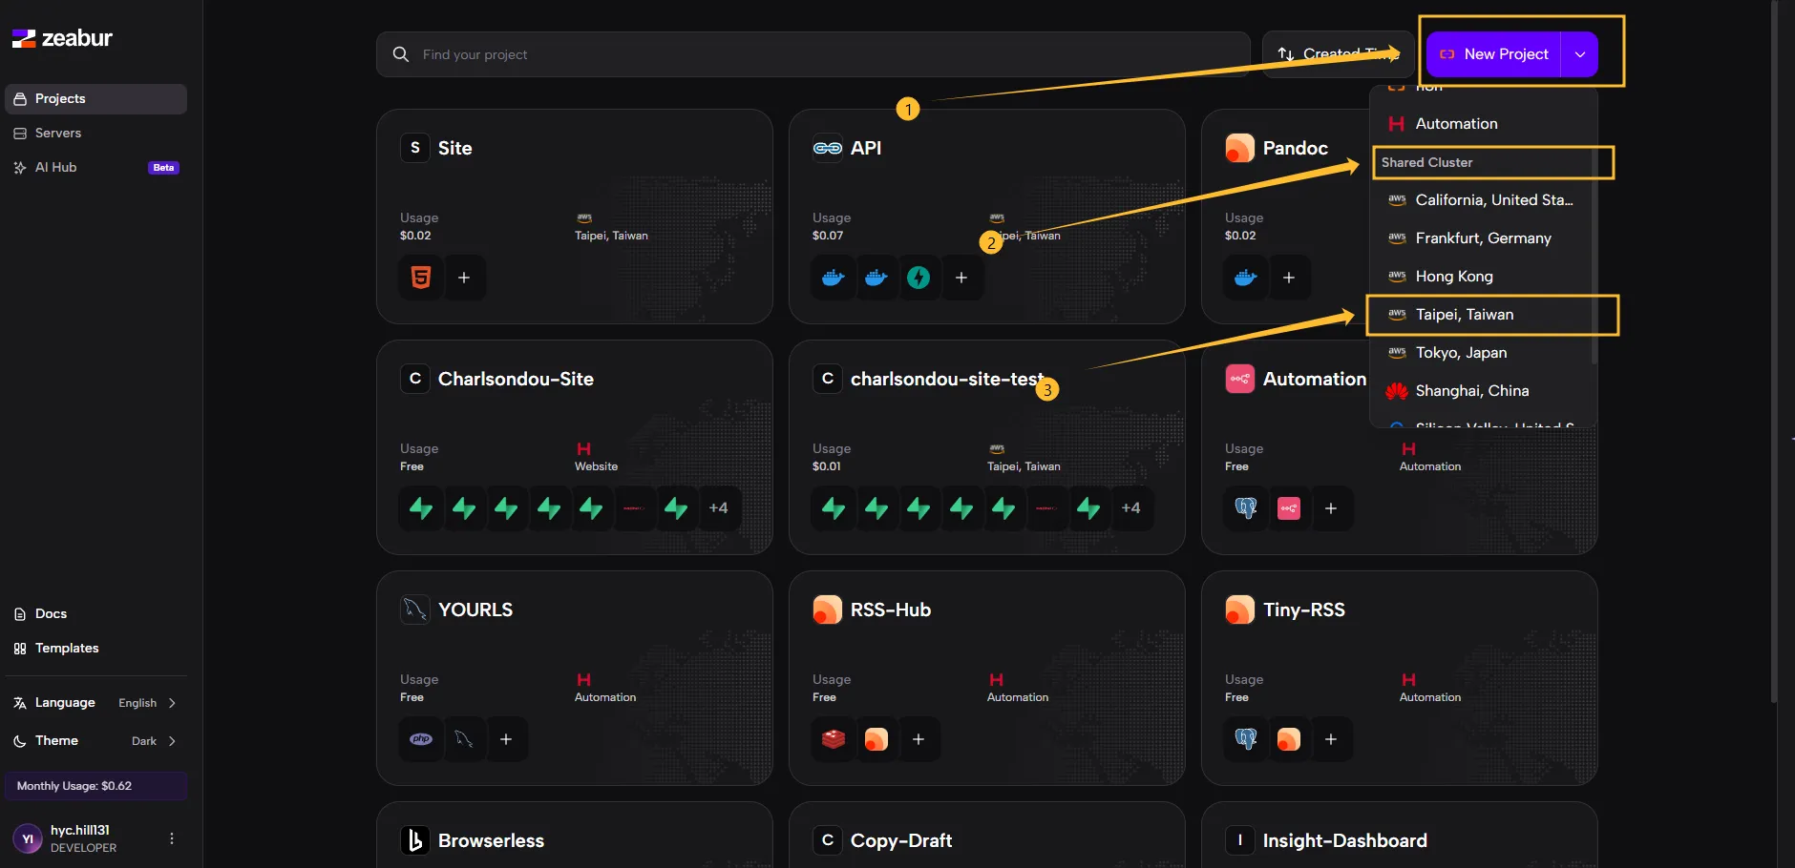
Task: Expand the New Project dropdown arrow
Action: (1580, 54)
